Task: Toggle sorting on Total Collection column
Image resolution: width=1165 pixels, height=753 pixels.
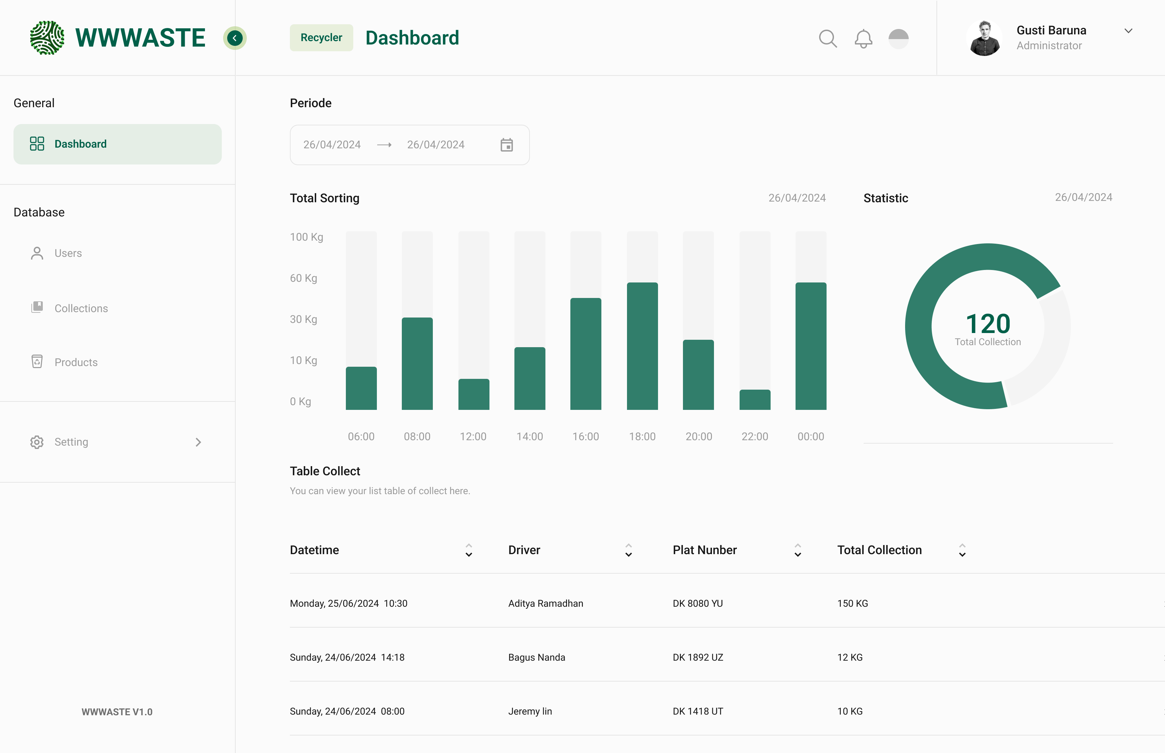Action: click(x=962, y=550)
